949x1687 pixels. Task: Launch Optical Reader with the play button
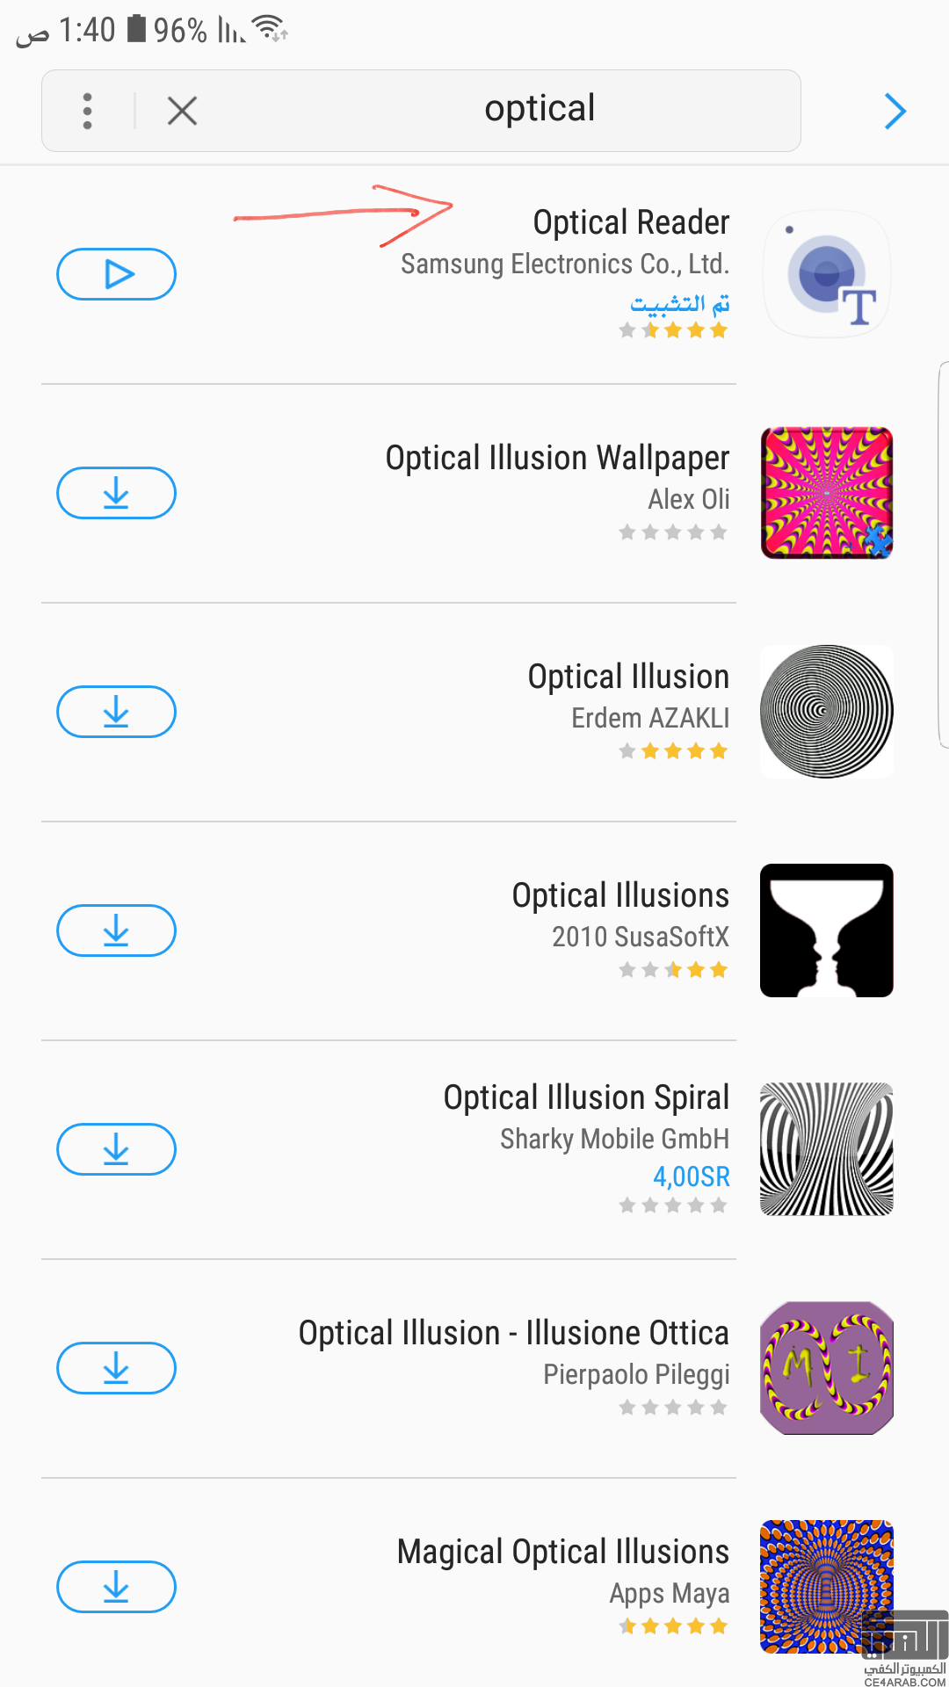[x=117, y=274]
